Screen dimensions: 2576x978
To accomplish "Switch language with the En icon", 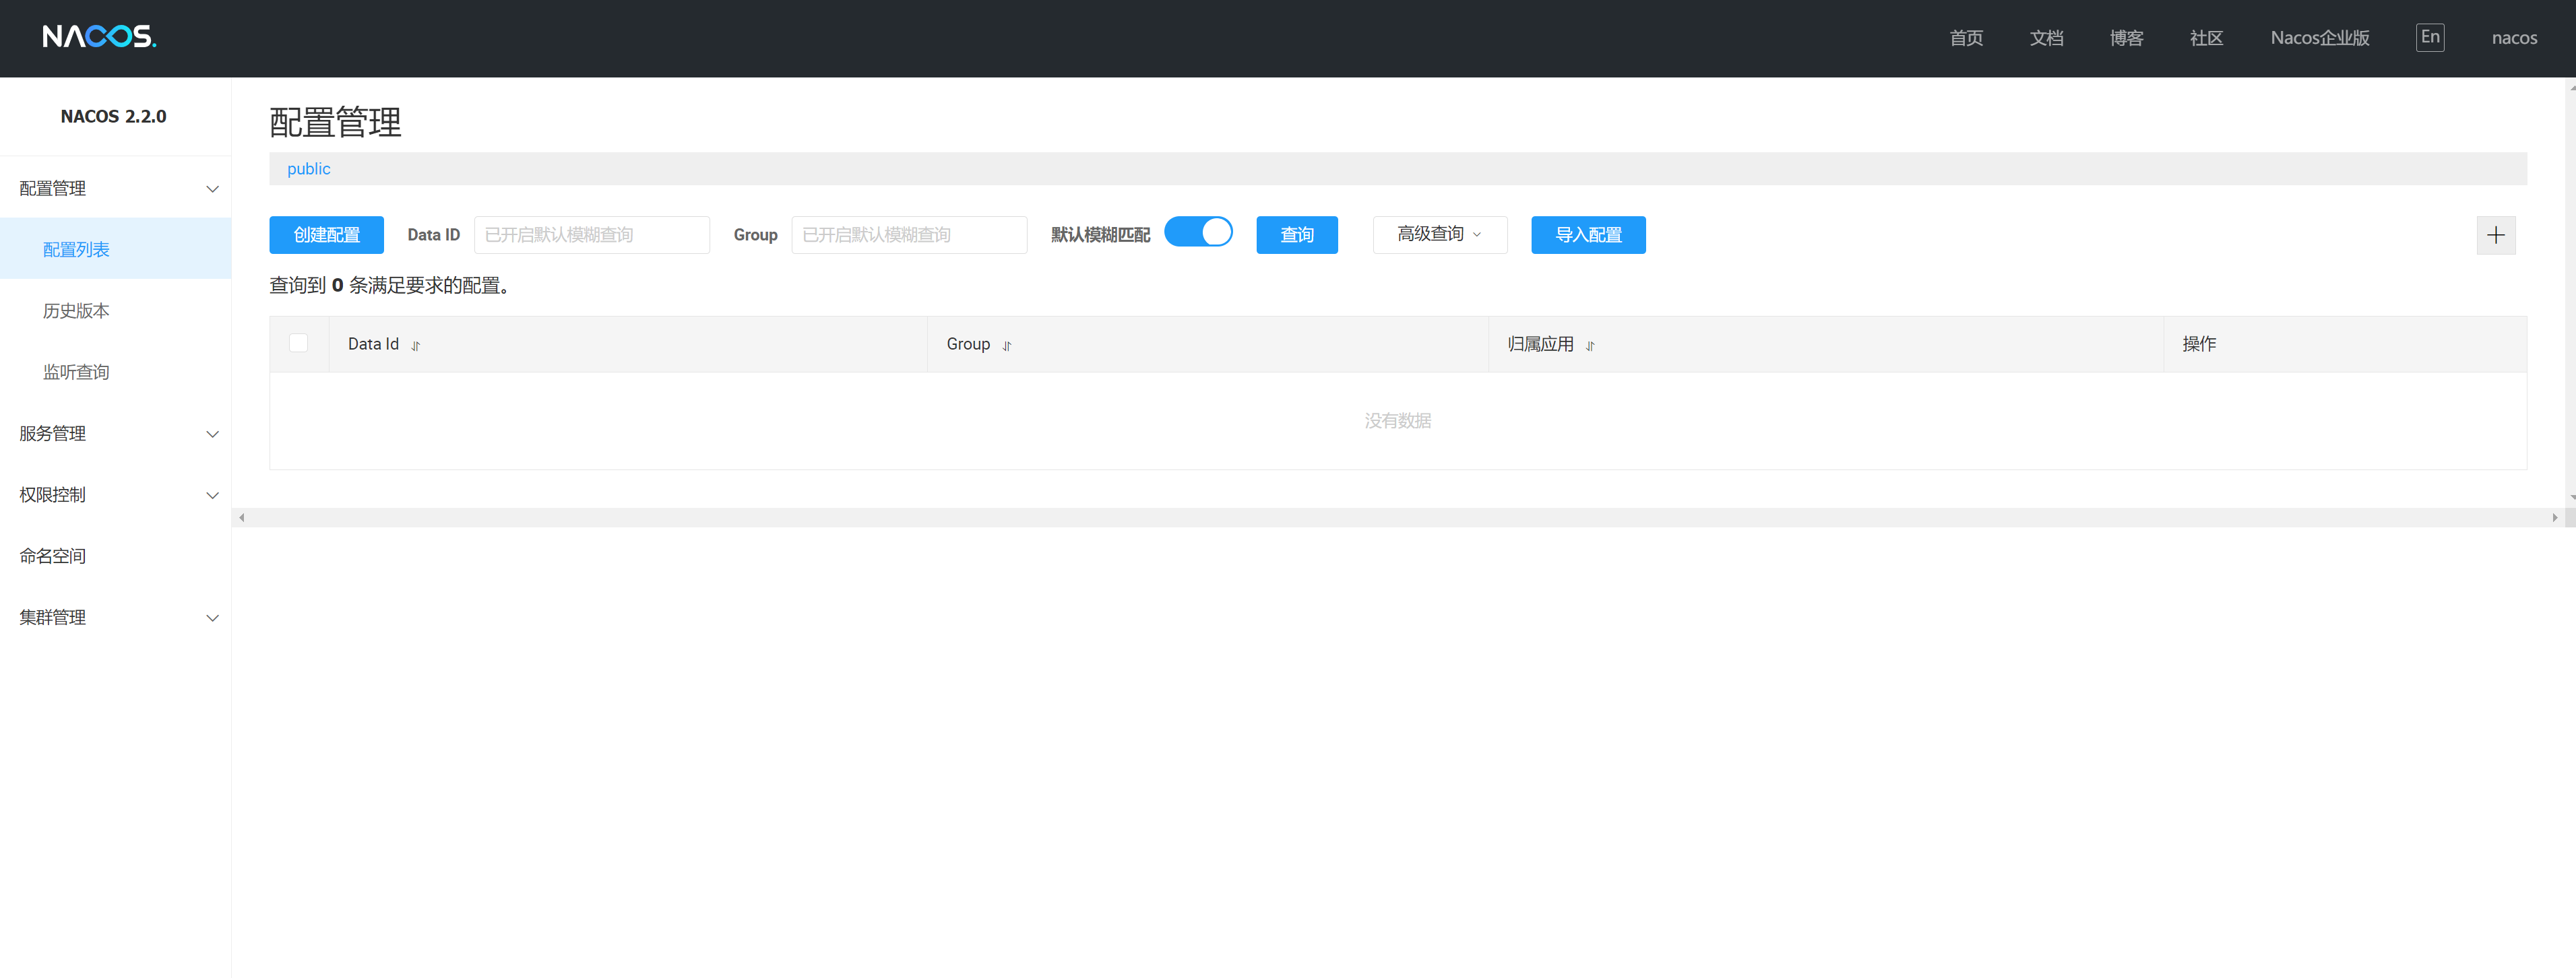I will [x=2429, y=37].
